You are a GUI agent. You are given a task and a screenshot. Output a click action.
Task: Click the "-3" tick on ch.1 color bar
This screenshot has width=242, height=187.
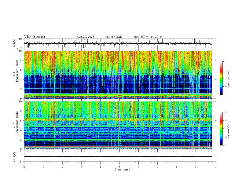click(x=225, y=61)
